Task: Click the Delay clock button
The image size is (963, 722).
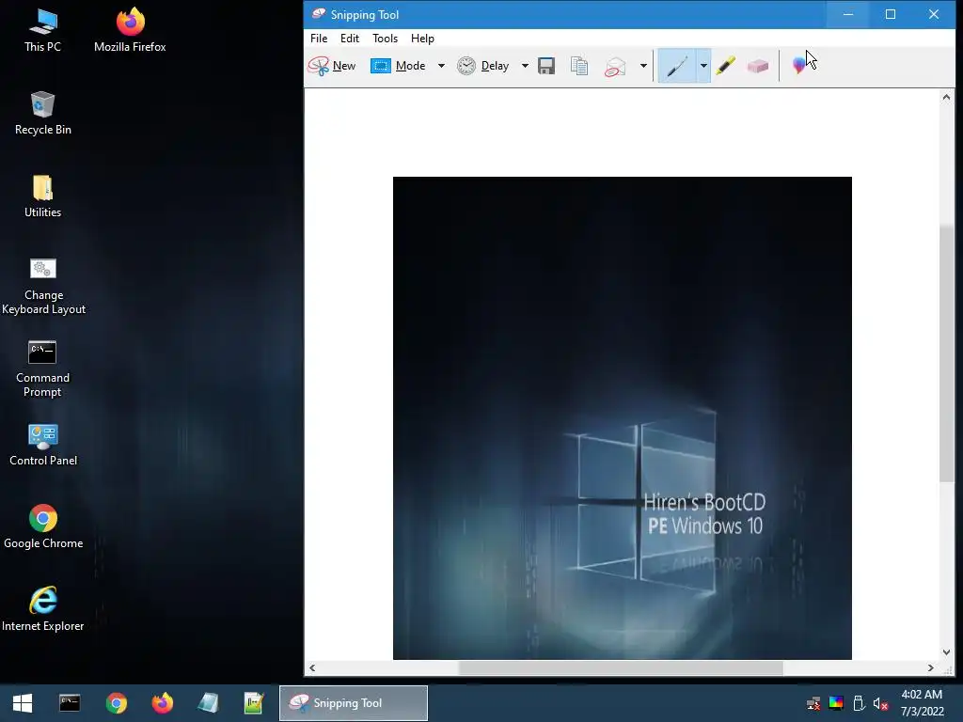Action: [483, 66]
